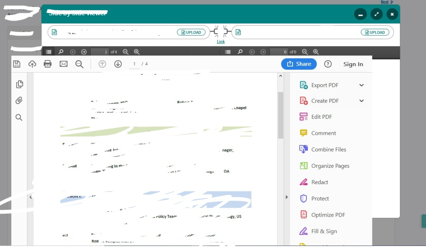Viewport: 426px width, 248px height.
Task: Open the search magnifier in the left sidebar
Action: pos(19,117)
